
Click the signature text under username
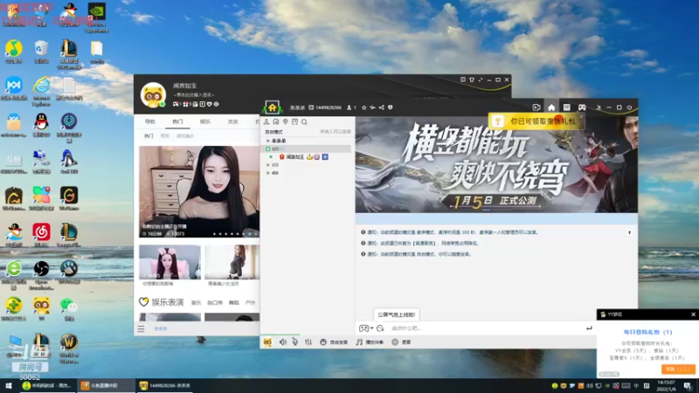coord(194,95)
